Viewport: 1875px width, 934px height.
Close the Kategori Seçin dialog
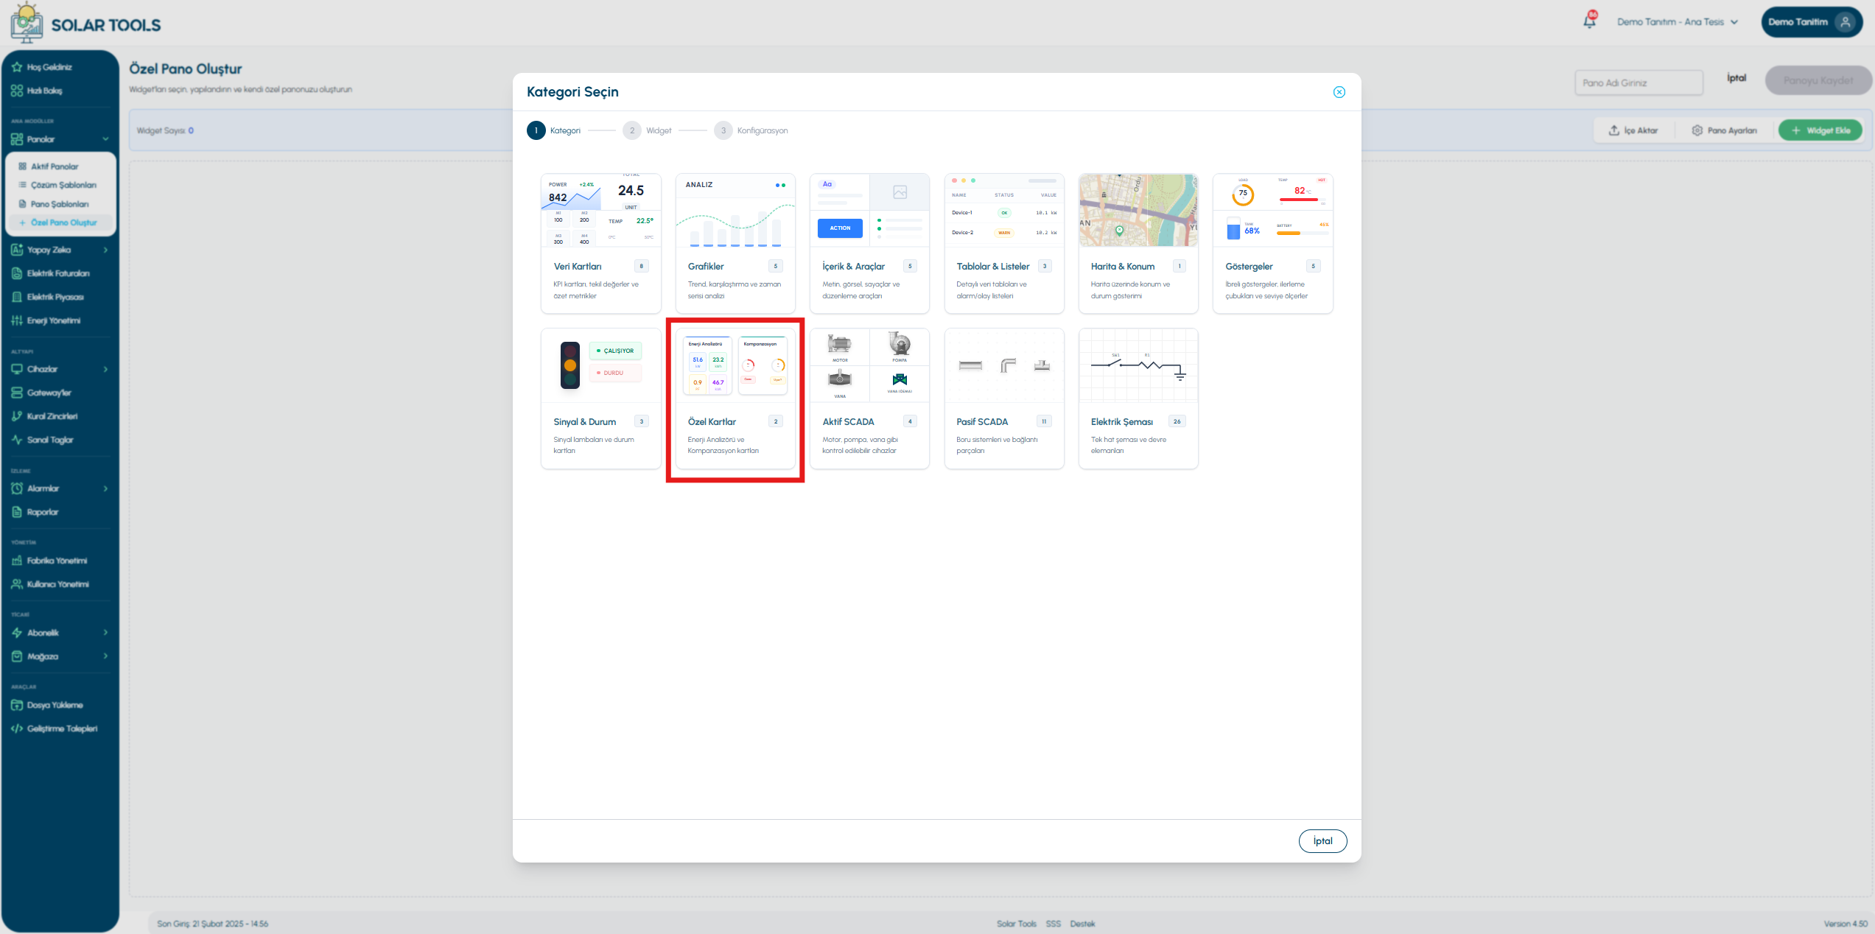[1339, 92]
